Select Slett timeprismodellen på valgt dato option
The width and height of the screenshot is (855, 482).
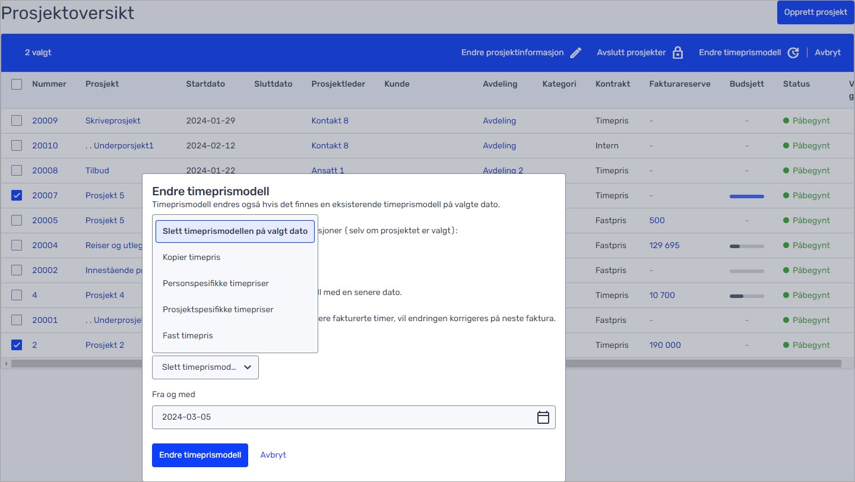[235, 231]
